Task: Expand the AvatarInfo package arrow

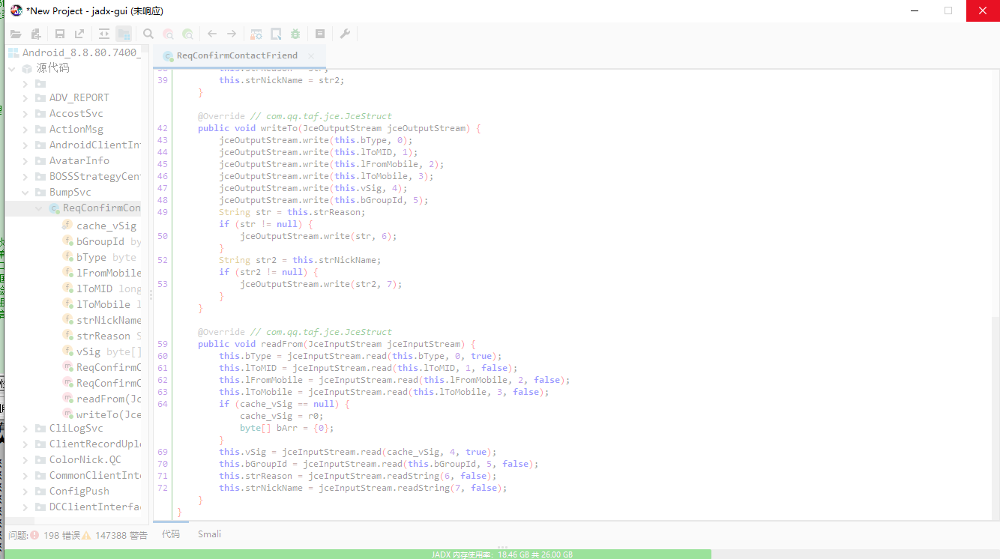Action: tap(25, 161)
